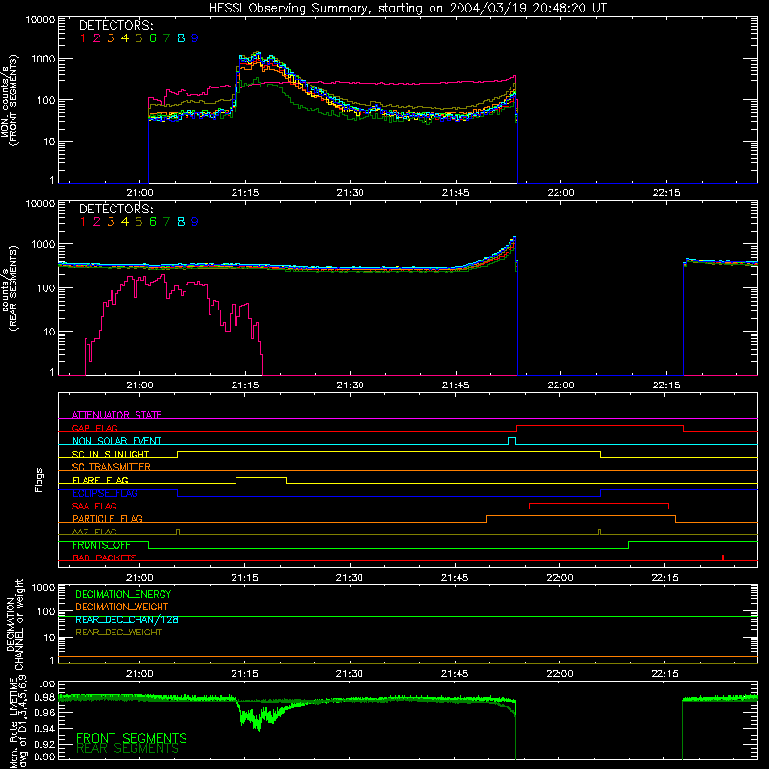The width and height of the screenshot is (769, 769).
Task: Select detector 7 in rear segments legend
Action: [x=166, y=222]
